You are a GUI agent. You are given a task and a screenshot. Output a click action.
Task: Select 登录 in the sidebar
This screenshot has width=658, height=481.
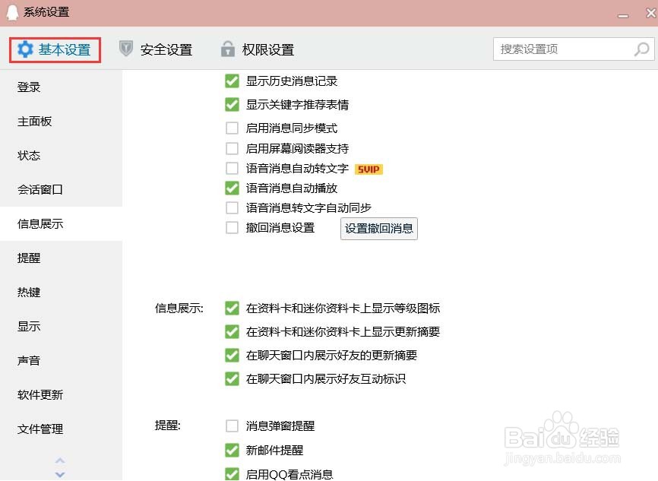tap(62, 87)
